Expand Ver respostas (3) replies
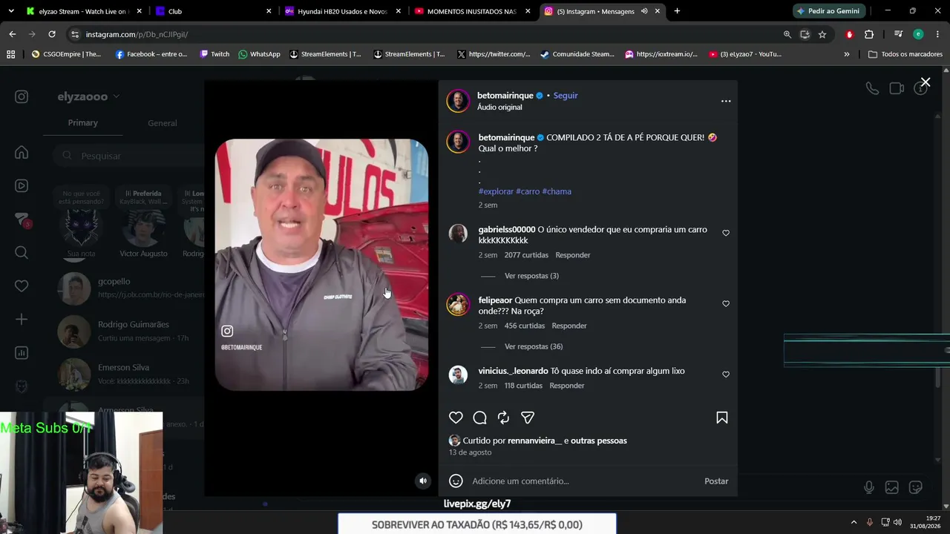 pyautogui.click(x=531, y=276)
